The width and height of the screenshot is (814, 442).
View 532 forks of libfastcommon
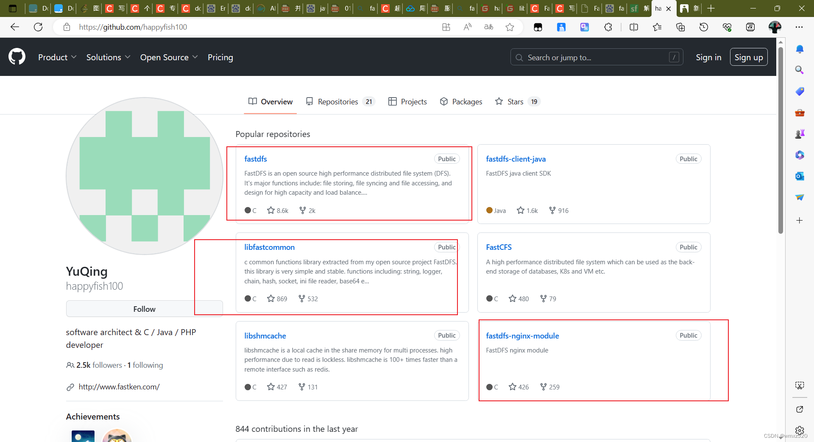tap(308, 299)
